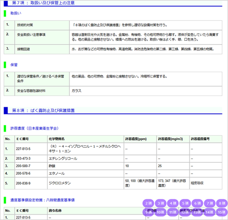Select EC number 203-473-3

(x=23, y=159)
